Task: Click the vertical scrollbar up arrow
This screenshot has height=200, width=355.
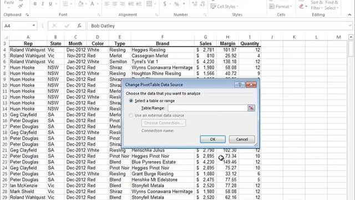Action: point(351,37)
